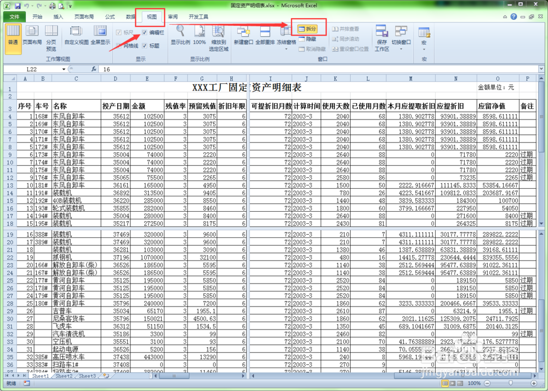Screen dimensions: 548x391
Task: Select row 13 header
Action: [x=10, y=185]
